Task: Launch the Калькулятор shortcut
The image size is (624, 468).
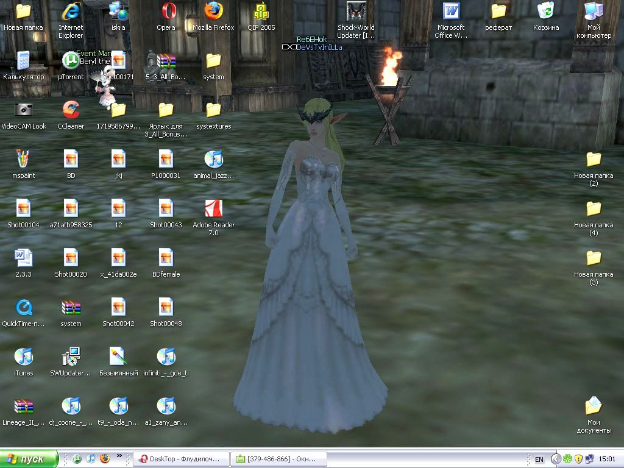Action: (24, 62)
